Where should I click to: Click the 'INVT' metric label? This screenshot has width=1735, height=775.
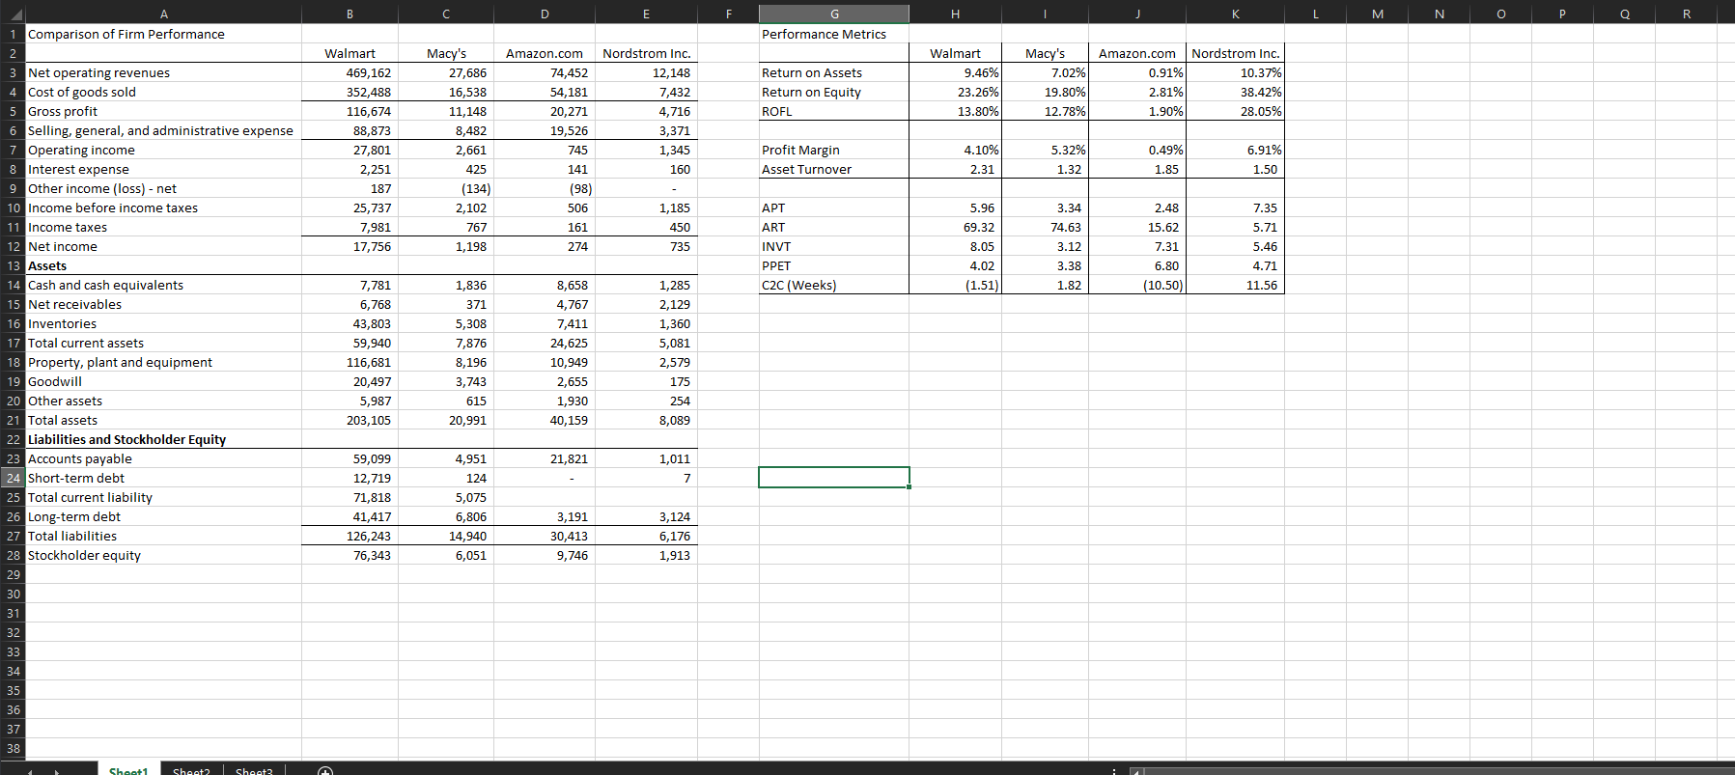click(x=834, y=246)
